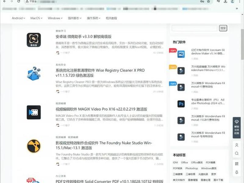Image resolution: width=244 pixels, height=183 pixels.
Task: Click author avatar under Wise Registry Cleaner post
Action: [x=58, y=91]
